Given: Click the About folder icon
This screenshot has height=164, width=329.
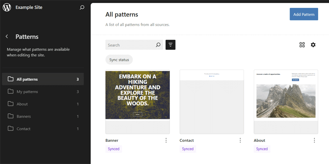Looking at the screenshot, I should [10, 104].
